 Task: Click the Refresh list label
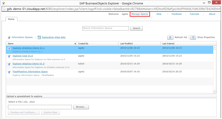point(181,37)
